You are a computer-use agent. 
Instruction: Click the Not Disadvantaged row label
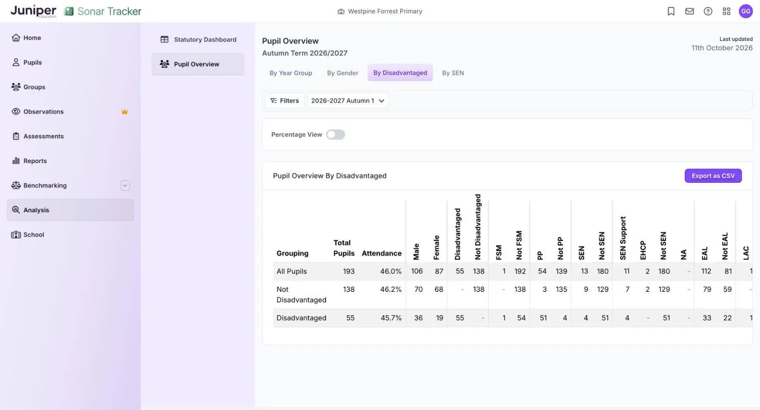coord(301,295)
